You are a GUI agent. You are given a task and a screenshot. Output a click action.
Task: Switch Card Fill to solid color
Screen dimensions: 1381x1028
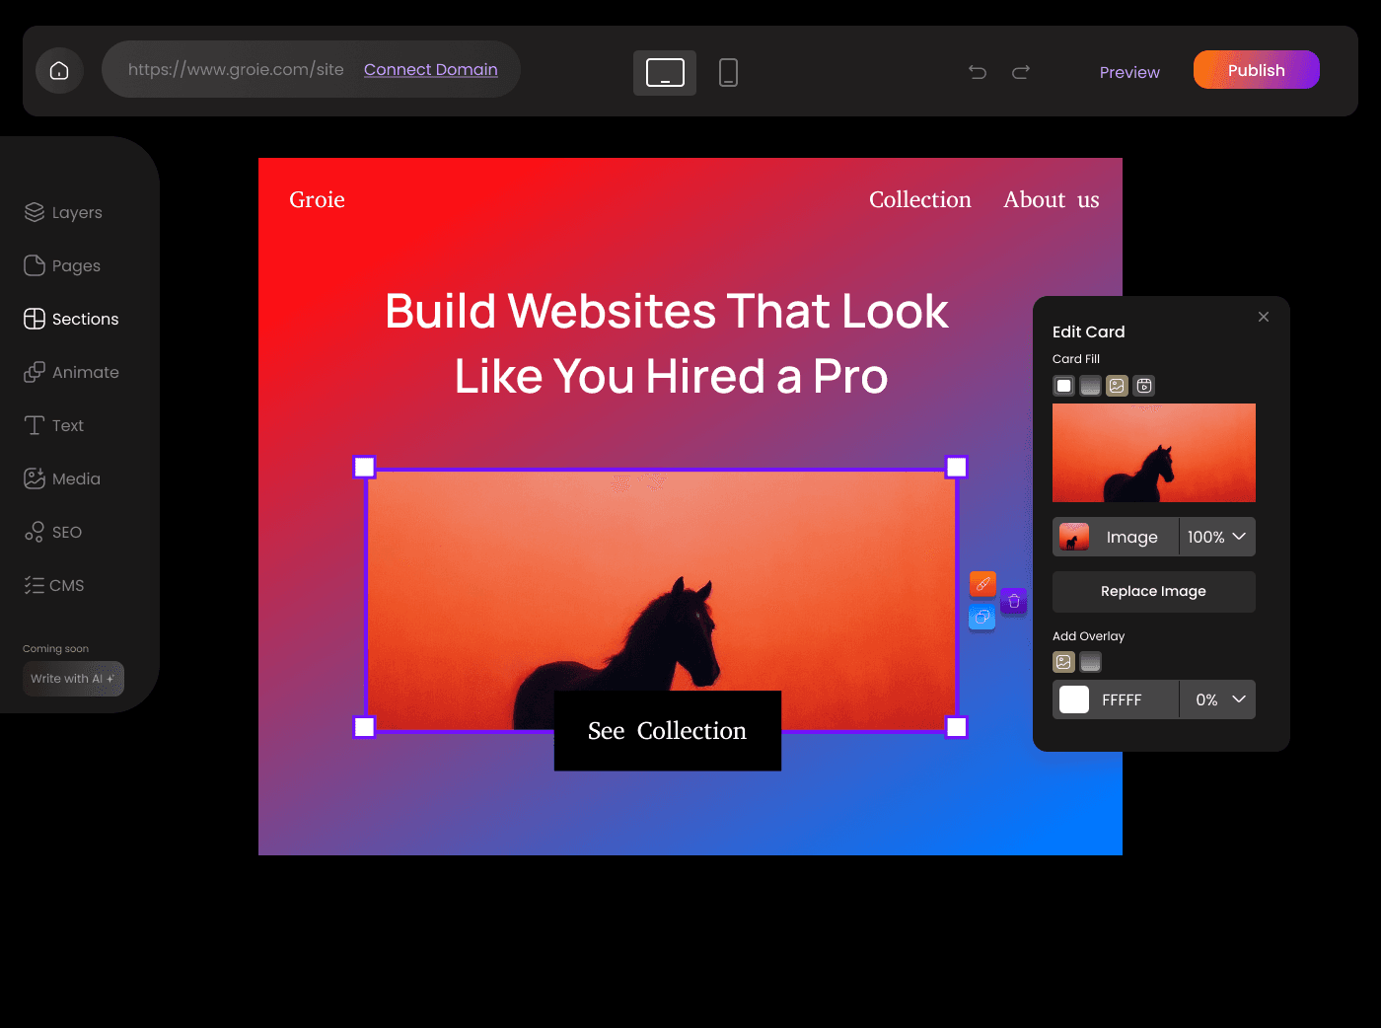point(1063,386)
